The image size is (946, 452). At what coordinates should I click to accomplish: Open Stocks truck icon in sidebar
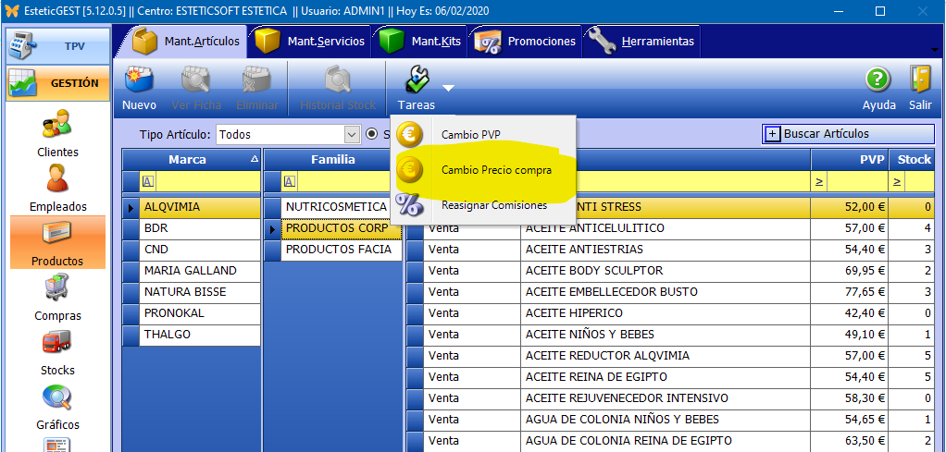point(57,350)
